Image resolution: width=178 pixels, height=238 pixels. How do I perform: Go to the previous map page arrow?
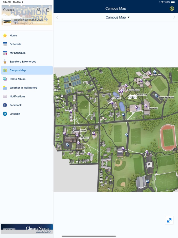point(57,17)
